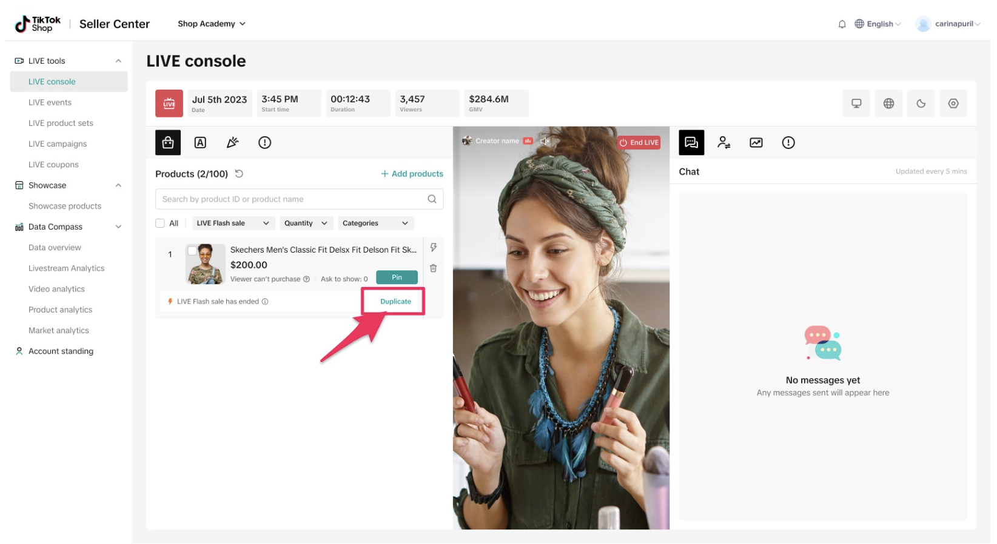
Task: Switch to dark mode moon icon
Action: [x=921, y=104]
